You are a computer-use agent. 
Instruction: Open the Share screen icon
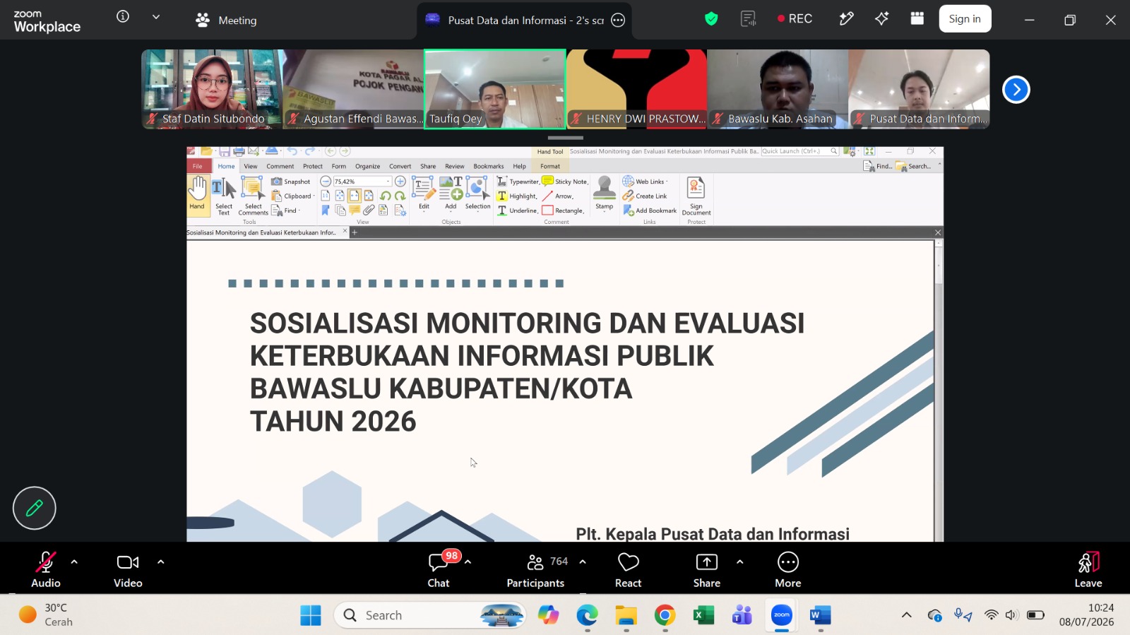[x=706, y=570]
